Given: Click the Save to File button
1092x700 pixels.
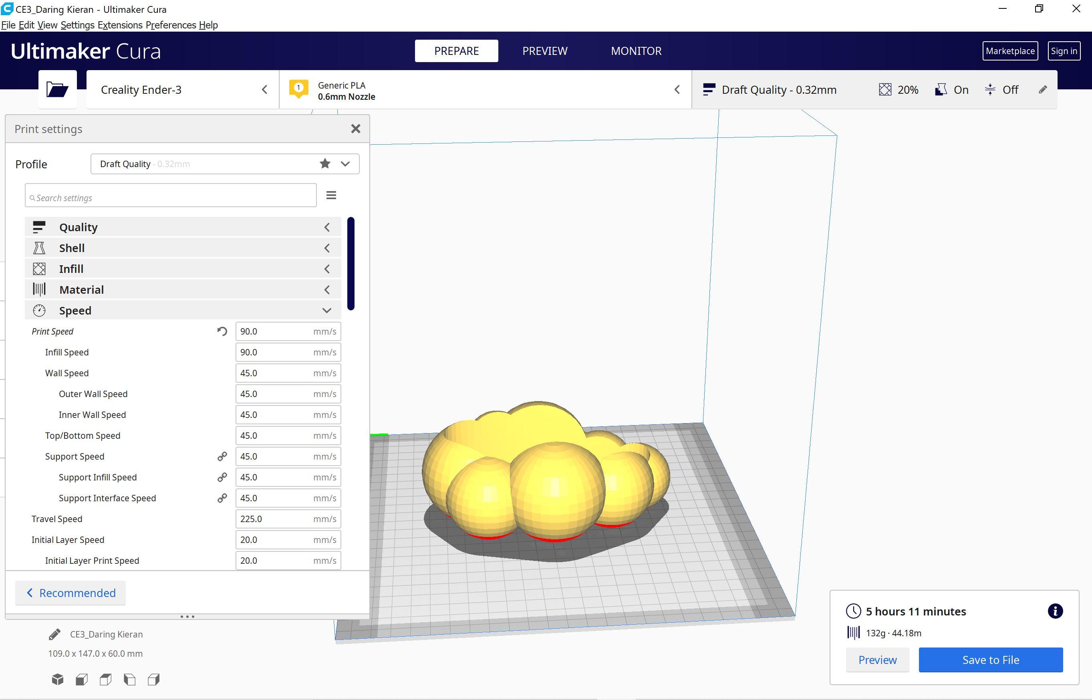Looking at the screenshot, I should tap(992, 660).
